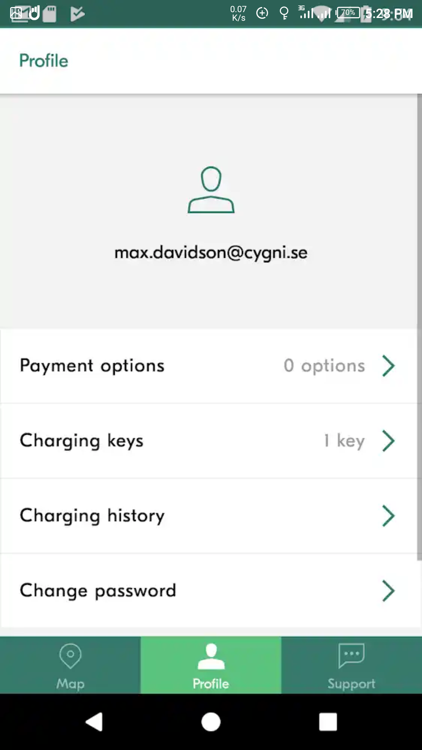422x750 pixels.
Task: Tap the email max.davidson@cygni.se
Action: [x=211, y=253]
